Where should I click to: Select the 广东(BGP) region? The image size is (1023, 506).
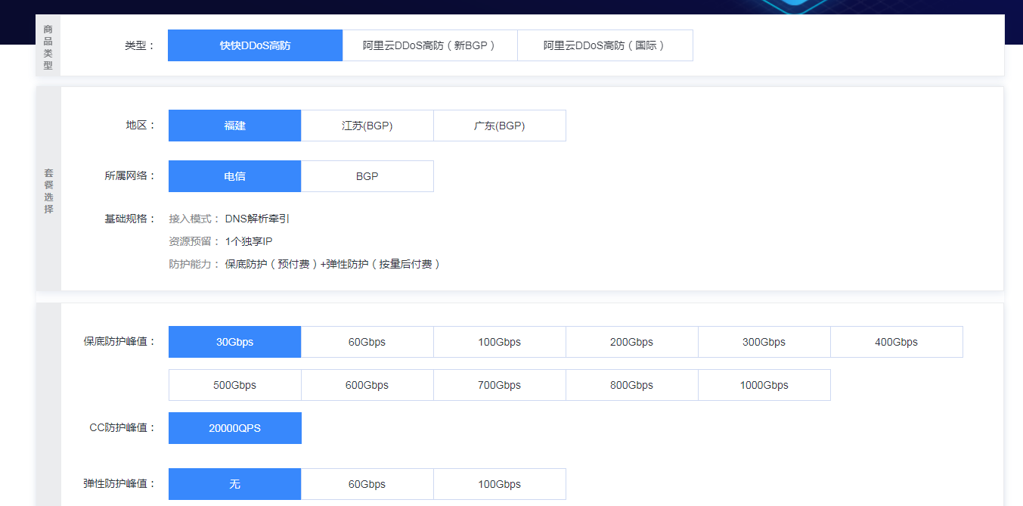pyautogui.click(x=500, y=126)
